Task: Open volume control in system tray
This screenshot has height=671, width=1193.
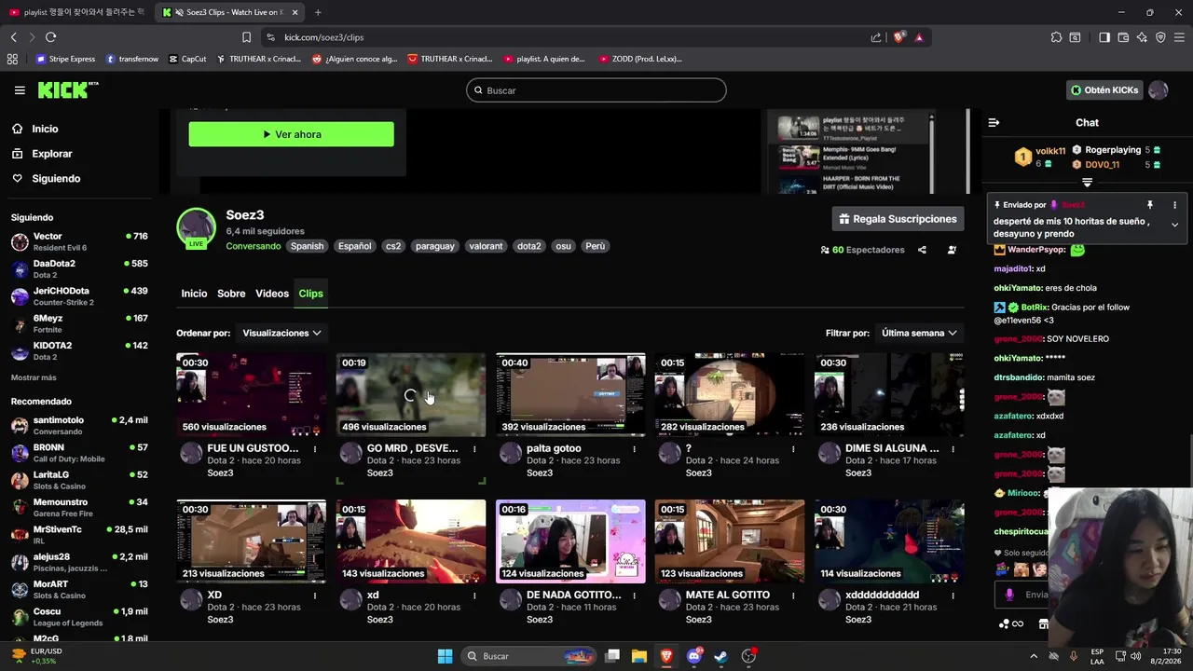Action: [x=1134, y=656]
